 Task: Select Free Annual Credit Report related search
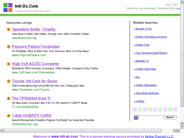(150, 53)
